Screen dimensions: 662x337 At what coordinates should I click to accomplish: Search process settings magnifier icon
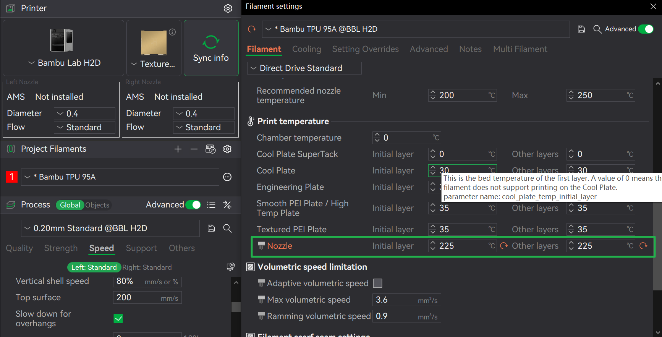pyautogui.click(x=227, y=228)
